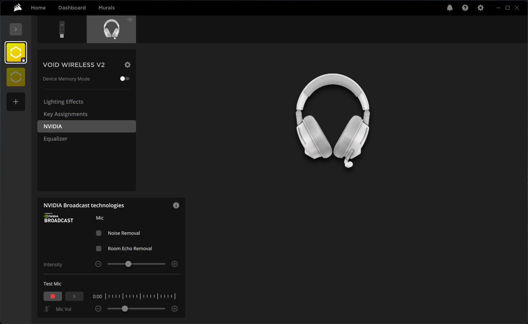Open VOID WIRELESS V2 device settings gear
Viewport: 528px width, 324px height.
(x=128, y=65)
